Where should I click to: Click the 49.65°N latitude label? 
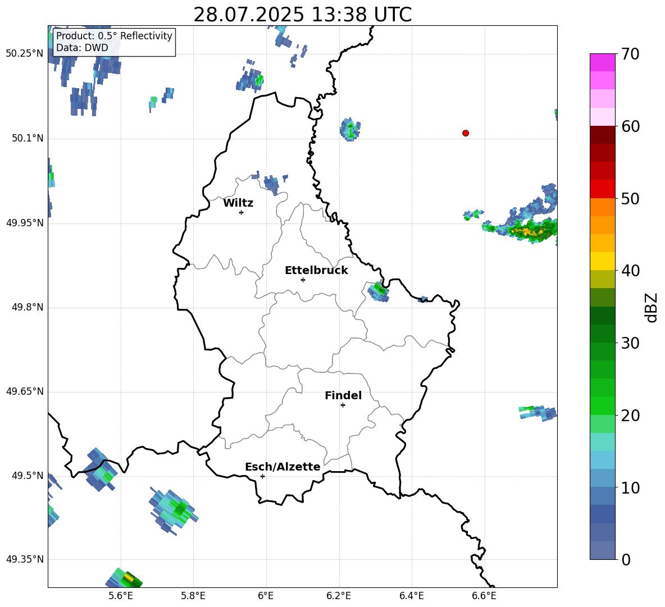(24, 391)
